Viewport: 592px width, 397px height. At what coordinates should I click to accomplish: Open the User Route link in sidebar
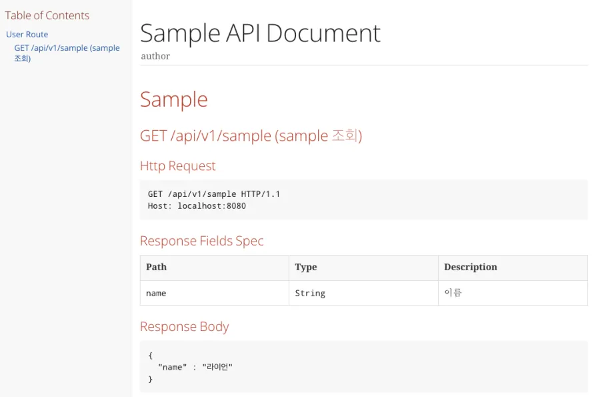point(27,35)
